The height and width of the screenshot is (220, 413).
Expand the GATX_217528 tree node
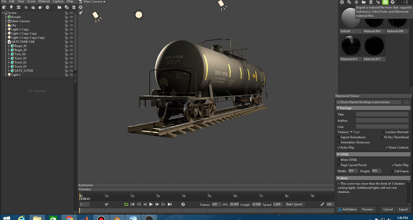(x=9, y=71)
